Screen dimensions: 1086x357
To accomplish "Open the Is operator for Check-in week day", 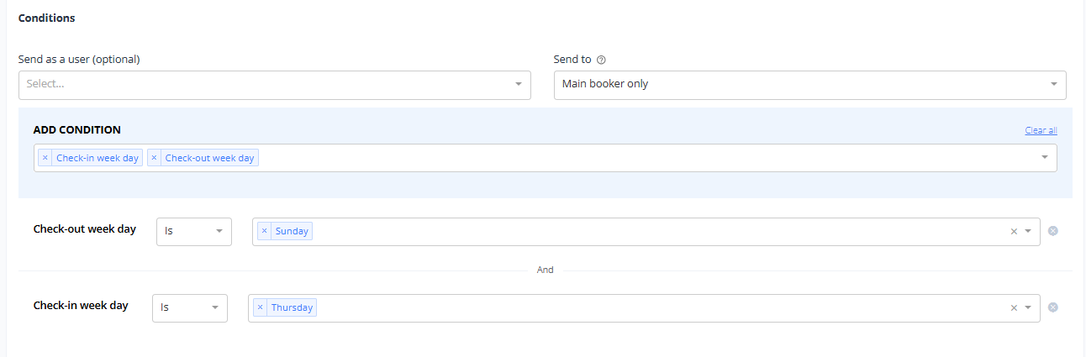I will [190, 307].
